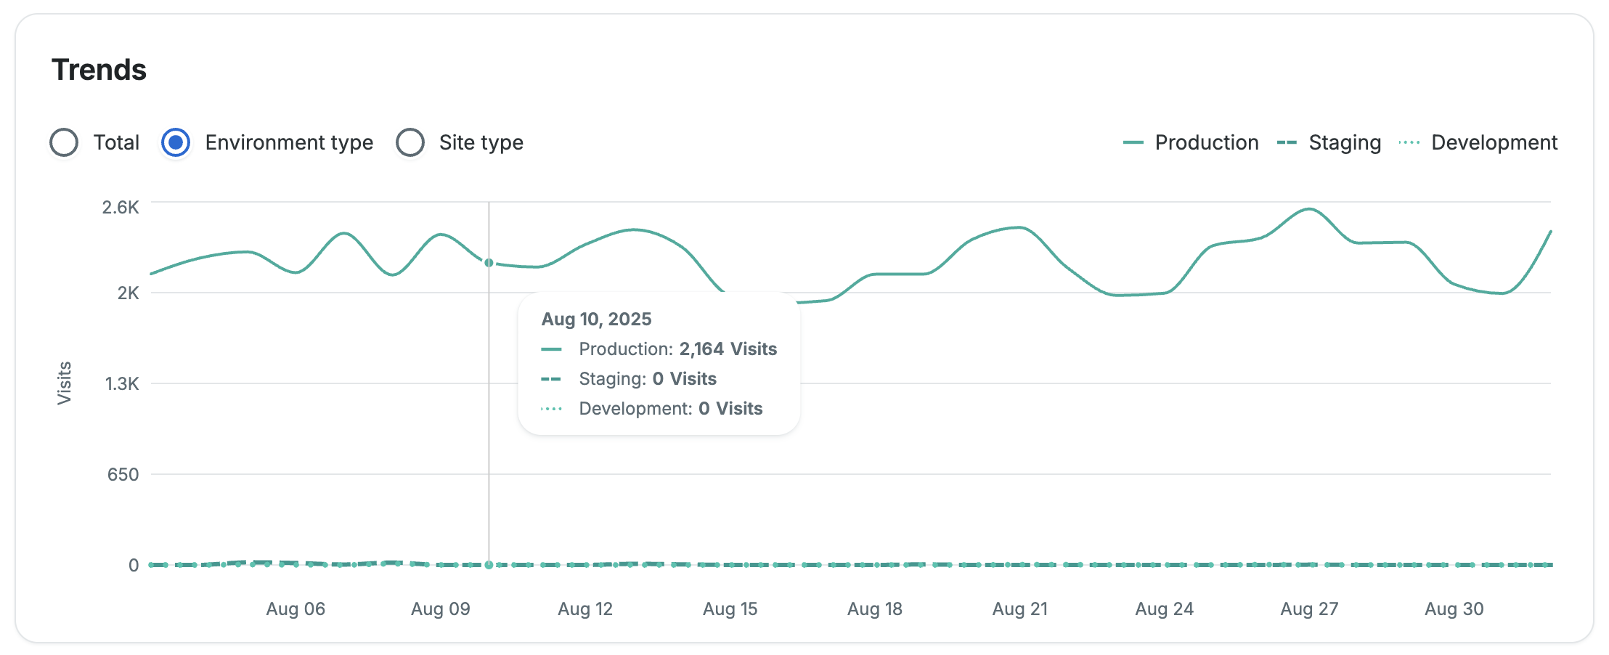Toggle the Production series legend label
Screen dimensions: 1609x655
click(x=1206, y=142)
